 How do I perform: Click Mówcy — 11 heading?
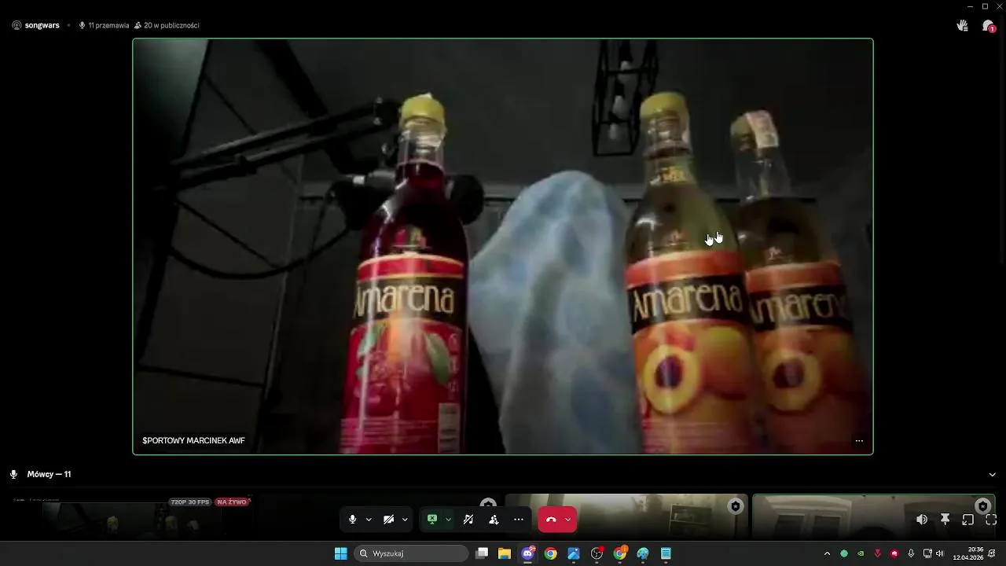pyautogui.click(x=49, y=475)
